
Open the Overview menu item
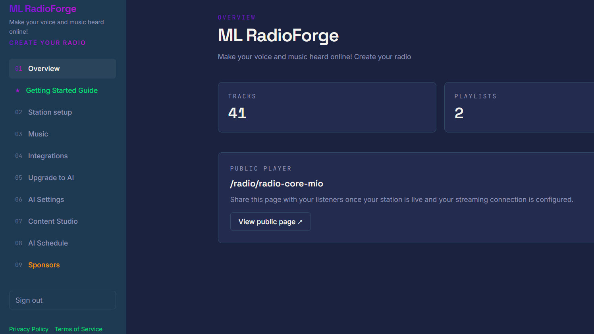pyautogui.click(x=62, y=69)
